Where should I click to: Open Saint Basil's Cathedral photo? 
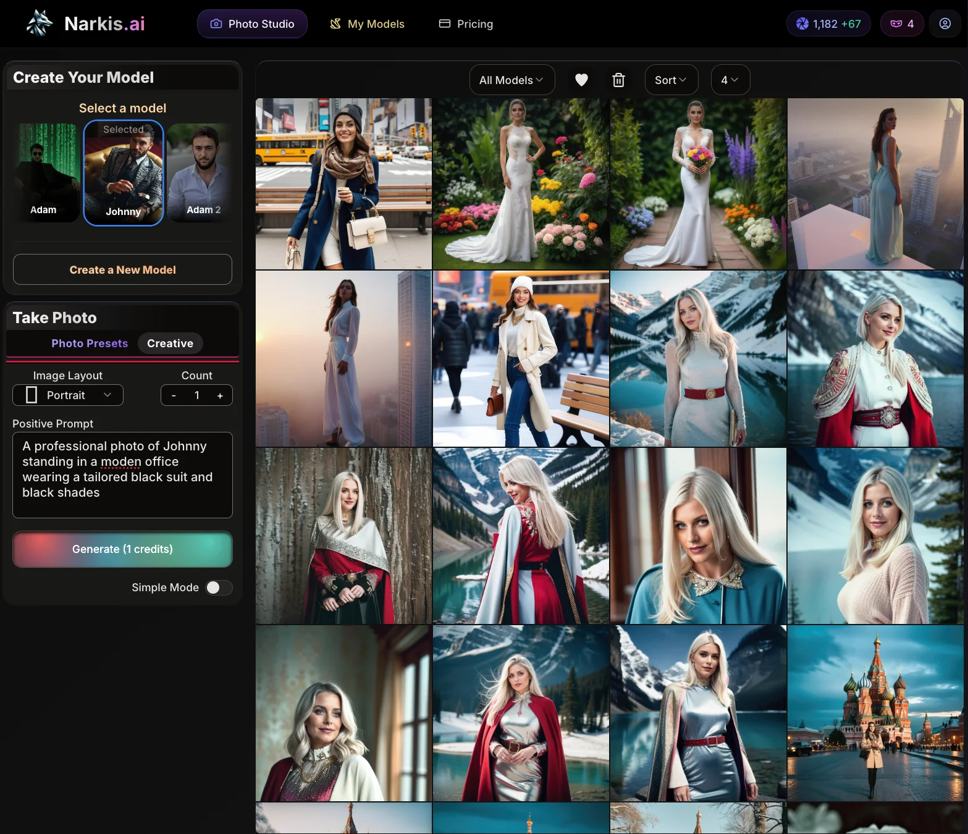tap(875, 713)
